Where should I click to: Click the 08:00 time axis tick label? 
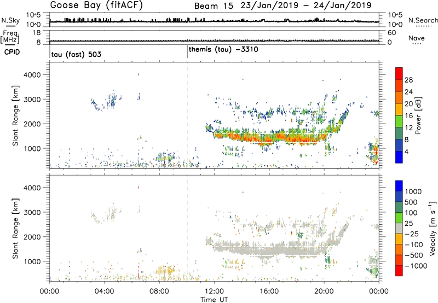(x=159, y=292)
